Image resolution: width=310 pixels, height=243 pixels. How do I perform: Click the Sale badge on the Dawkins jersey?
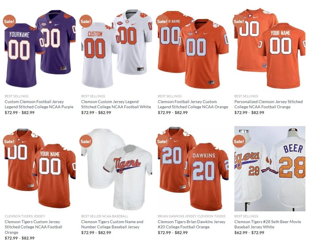coord(162,141)
